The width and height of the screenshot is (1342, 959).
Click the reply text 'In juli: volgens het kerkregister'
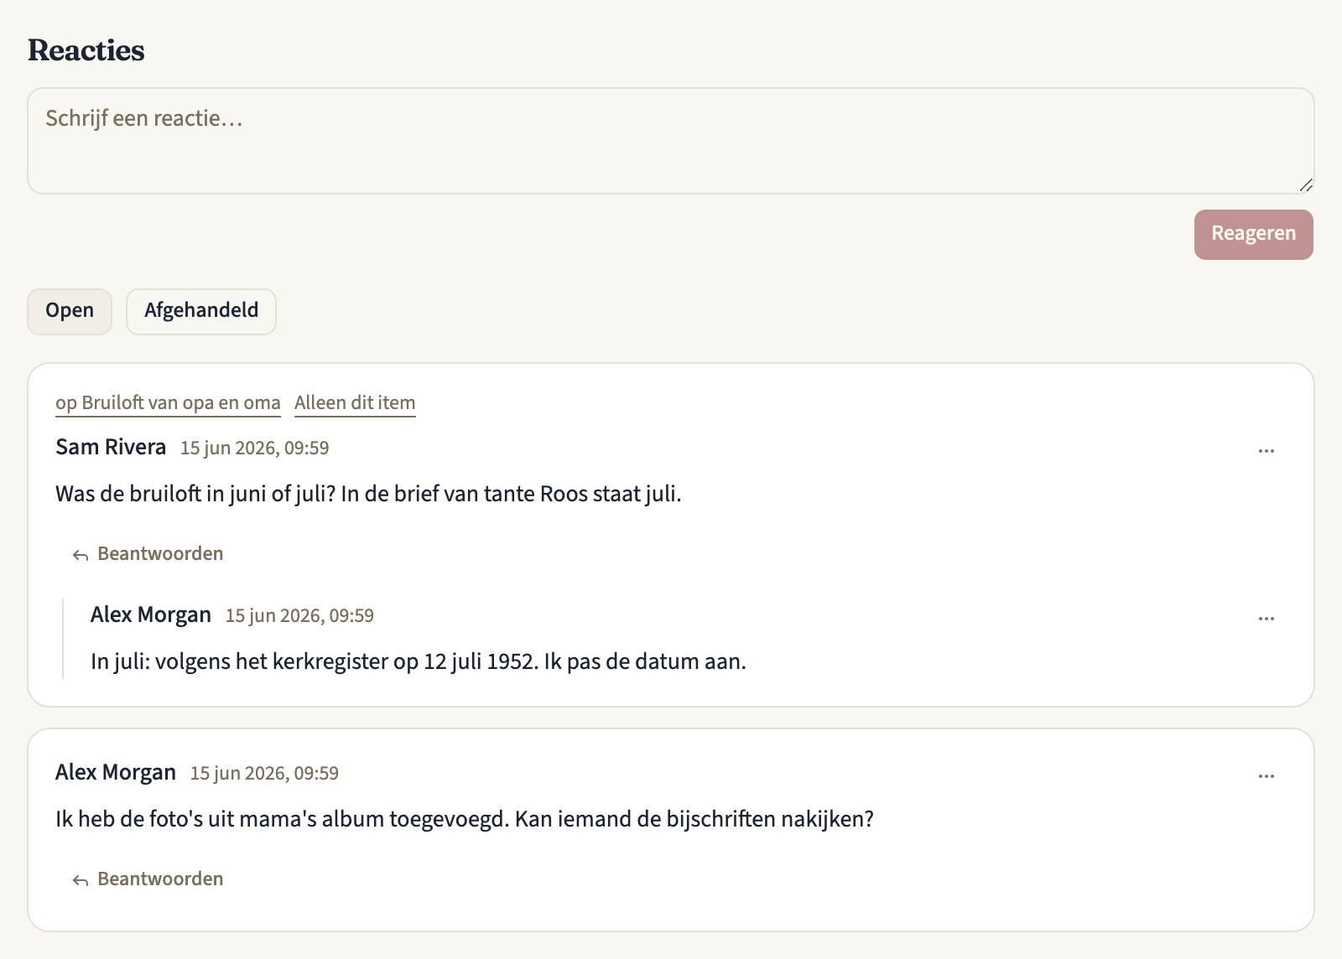(x=240, y=661)
